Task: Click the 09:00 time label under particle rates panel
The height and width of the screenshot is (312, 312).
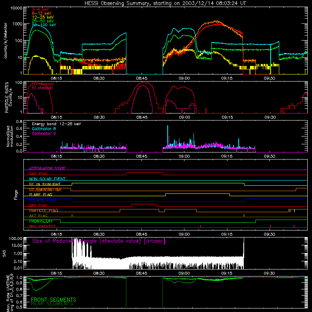Action: coord(184,117)
